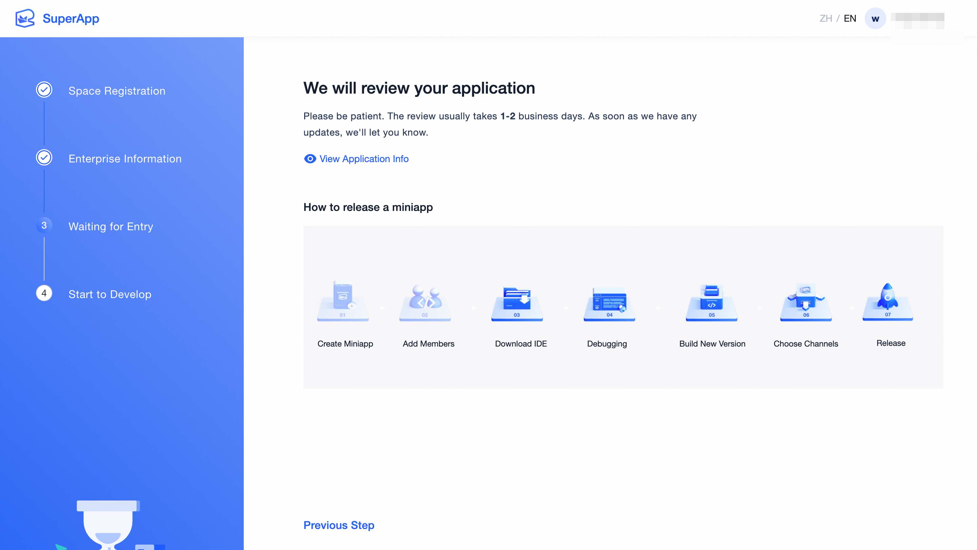Open the View Application Info link

tap(364, 159)
